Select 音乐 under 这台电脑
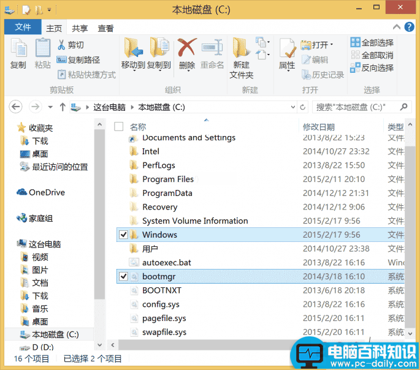 (x=34, y=309)
